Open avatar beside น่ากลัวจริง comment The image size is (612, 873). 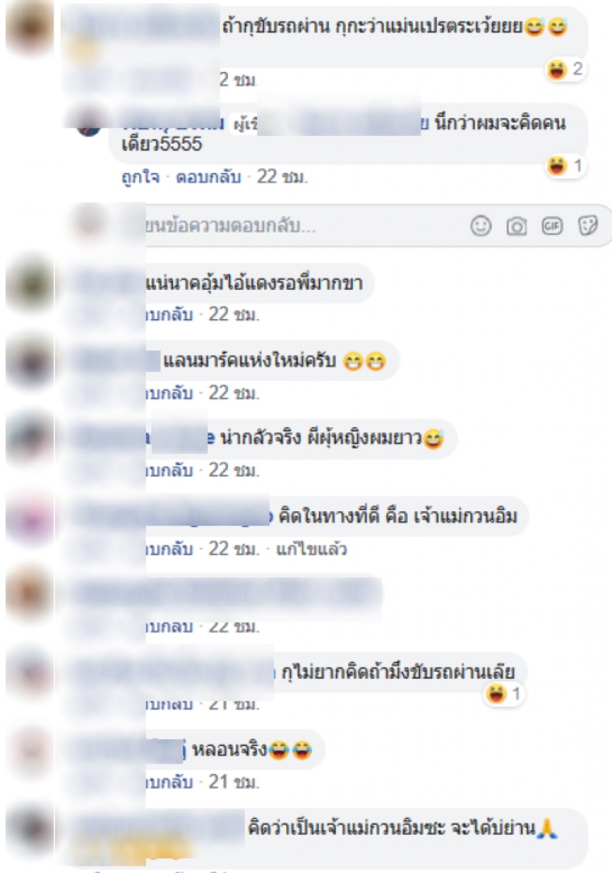[x=30, y=440]
